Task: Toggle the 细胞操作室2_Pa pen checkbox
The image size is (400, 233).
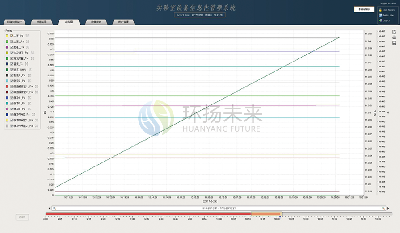Action: click(12, 92)
